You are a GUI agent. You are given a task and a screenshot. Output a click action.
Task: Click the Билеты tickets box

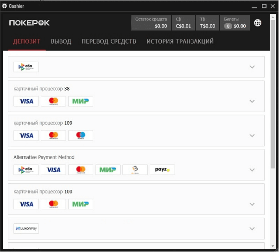[235, 23]
